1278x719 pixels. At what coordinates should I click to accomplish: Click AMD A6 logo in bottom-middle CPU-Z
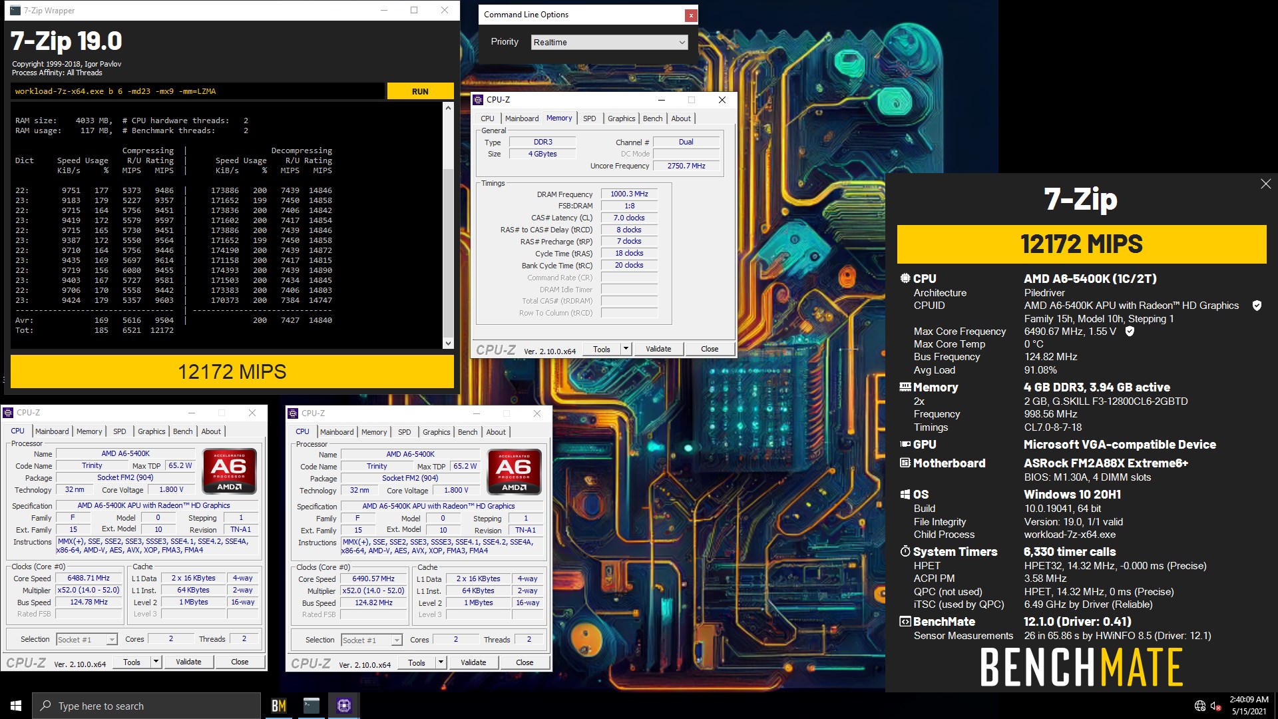point(514,472)
